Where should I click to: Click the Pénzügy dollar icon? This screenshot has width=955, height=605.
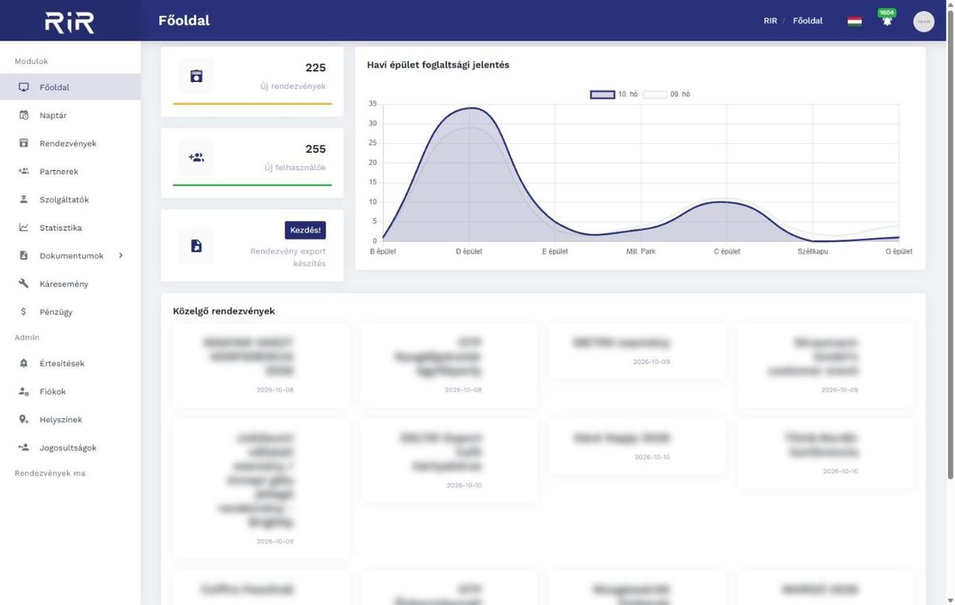[x=24, y=312]
